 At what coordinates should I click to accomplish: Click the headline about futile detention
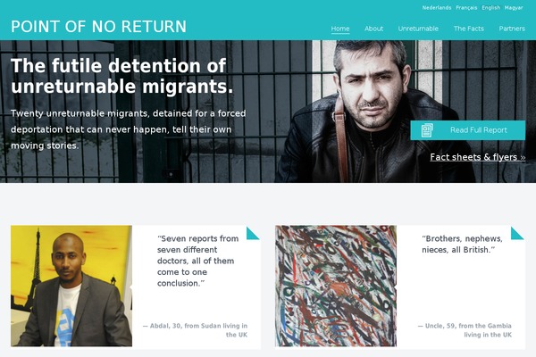(121, 76)
